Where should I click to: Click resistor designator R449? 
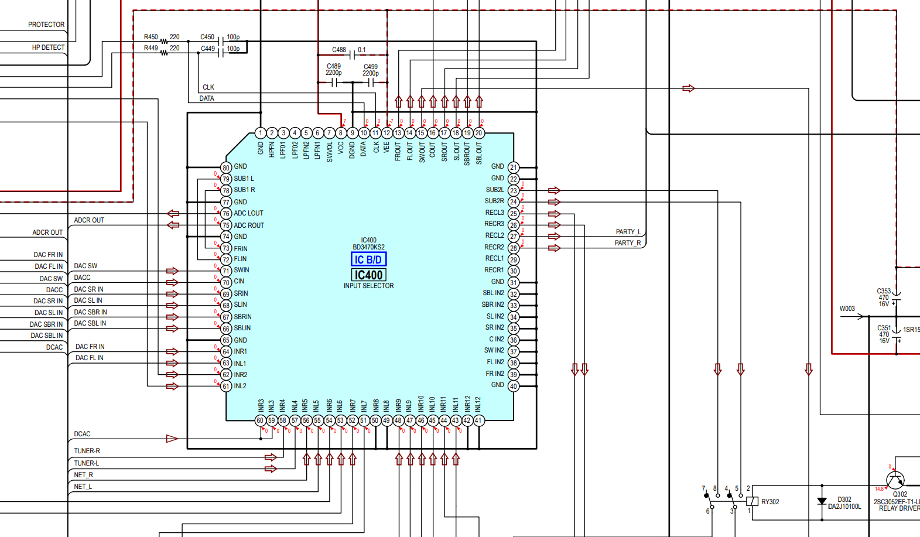151,48
